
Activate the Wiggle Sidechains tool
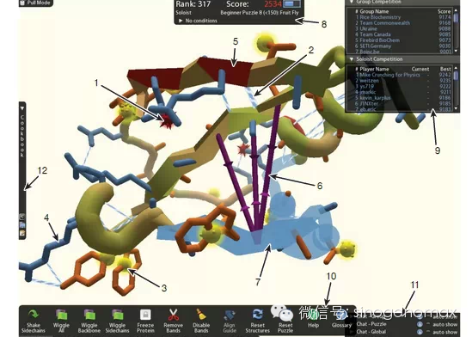pyautogui.click(x=118, y=322)
